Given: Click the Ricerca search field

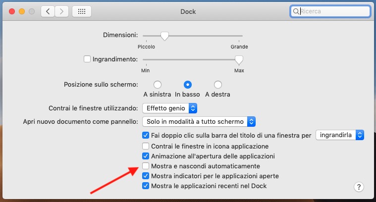Looking at the screenshot, I should 332,11.
